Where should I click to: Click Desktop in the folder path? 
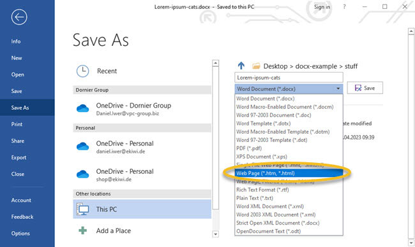pos(275,66)
